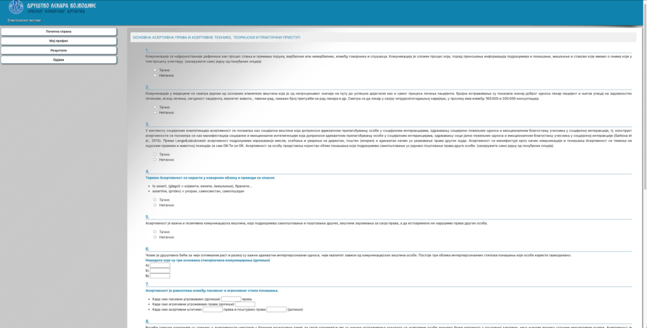The height and width of the screenshot is (328, 647).
Task: Open Резултати menu item
Action: coord(59,50)
